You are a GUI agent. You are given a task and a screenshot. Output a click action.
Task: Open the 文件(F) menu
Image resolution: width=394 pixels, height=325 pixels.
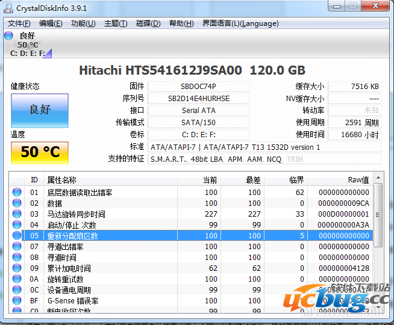point(19,23)
